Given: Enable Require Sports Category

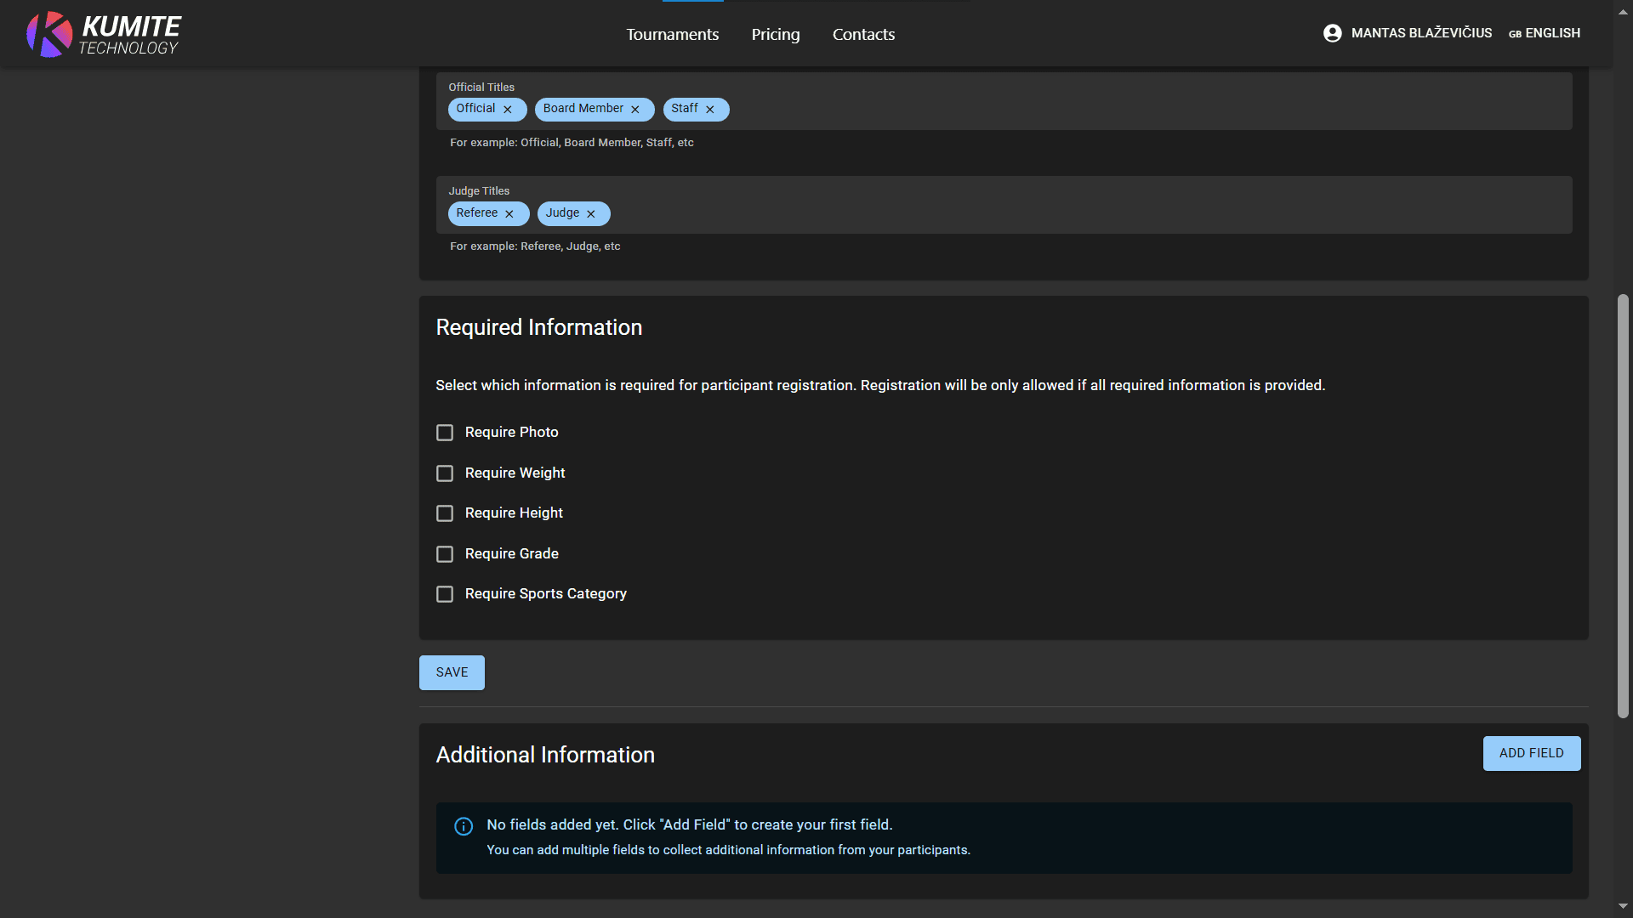Looking at the screenshot, I should click(445, 593).
